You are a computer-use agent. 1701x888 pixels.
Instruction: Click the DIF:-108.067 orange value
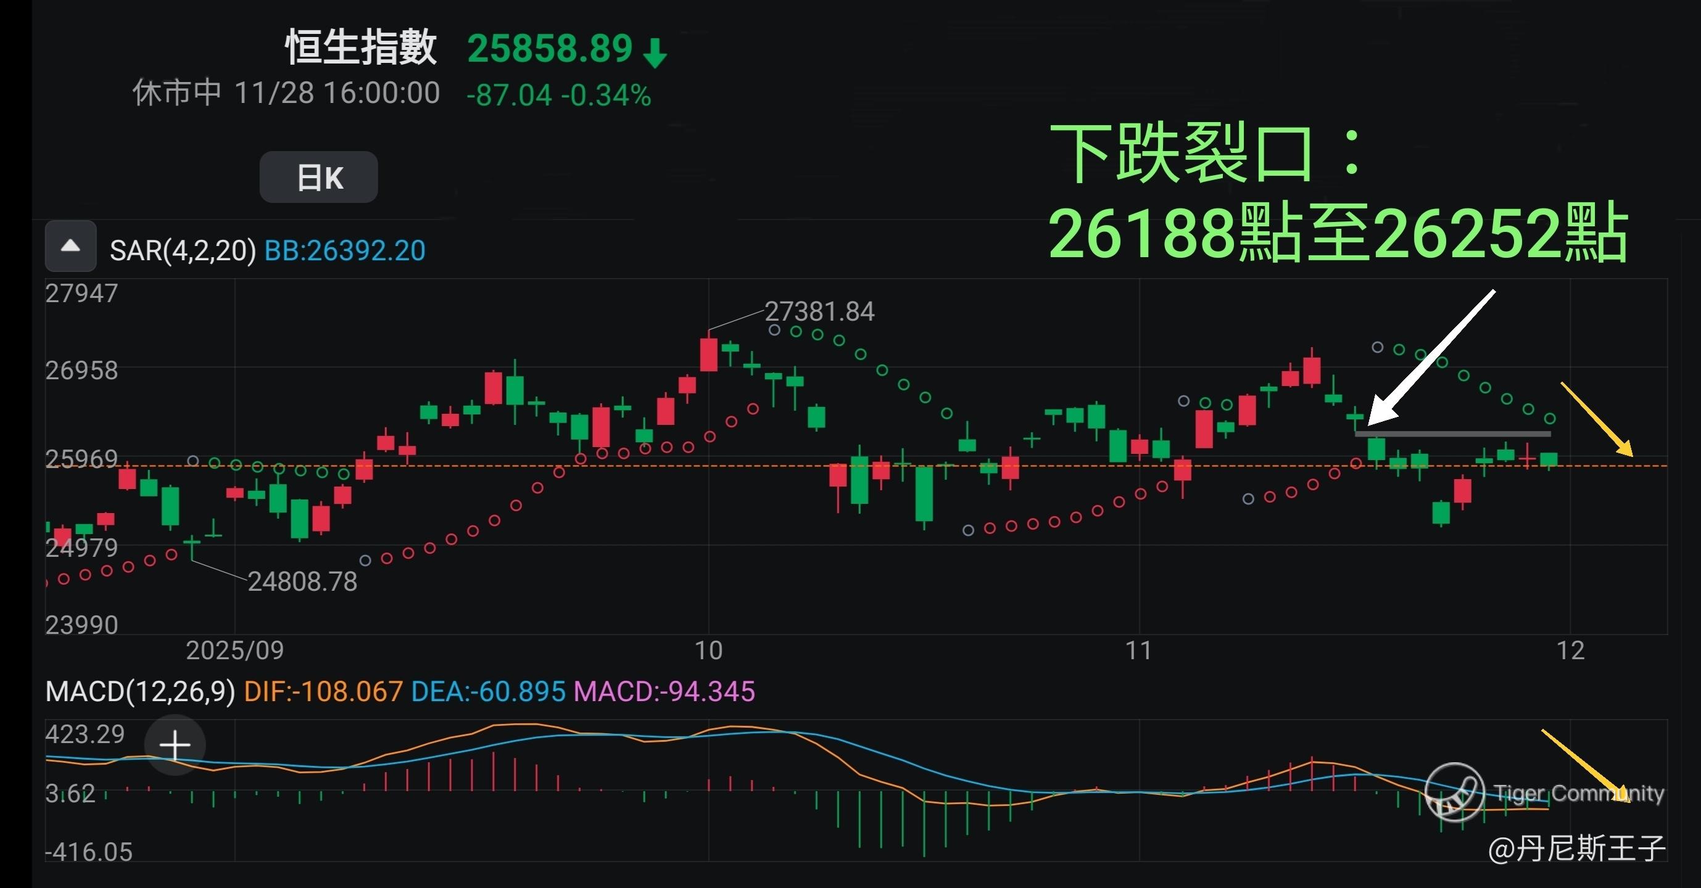coord(323,691)
